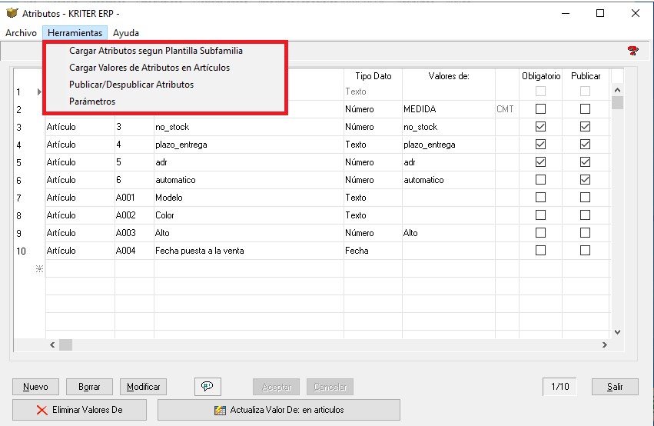Click the Tipo Dato column header
The height and width of the screenshot is (426, 654).
[x=373, y=76]
